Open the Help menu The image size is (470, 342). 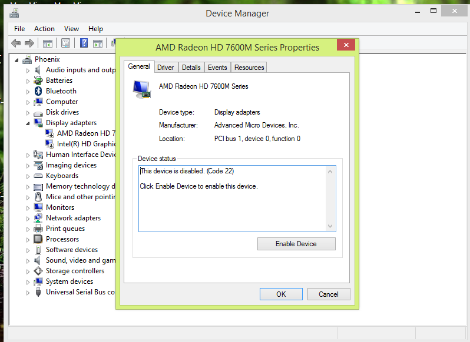(x=95, y=29)
